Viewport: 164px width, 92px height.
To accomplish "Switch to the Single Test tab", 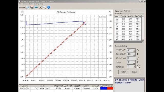I will pyautogui.click(x=119, y=11).
